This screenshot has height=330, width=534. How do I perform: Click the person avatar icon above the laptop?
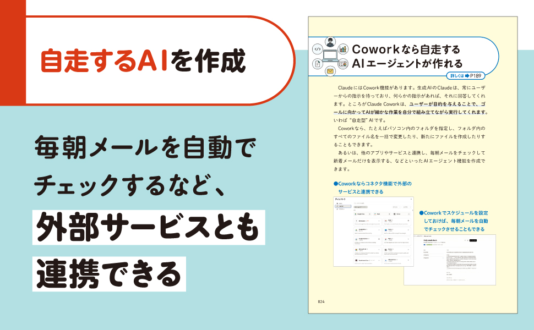tap(330, 42)
